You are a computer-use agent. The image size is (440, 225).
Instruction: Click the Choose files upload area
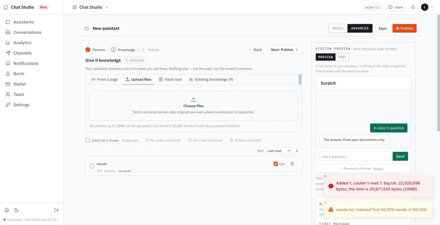(193, 106)
